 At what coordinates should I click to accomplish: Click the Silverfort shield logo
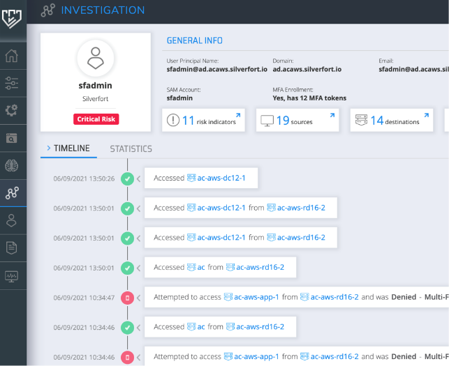pyautogui.click(x=13, y=16)
